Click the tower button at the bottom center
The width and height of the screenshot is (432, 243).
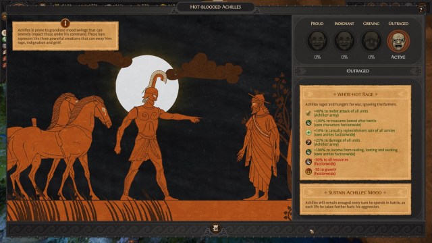pyautogui.click(x=216, y=228)
